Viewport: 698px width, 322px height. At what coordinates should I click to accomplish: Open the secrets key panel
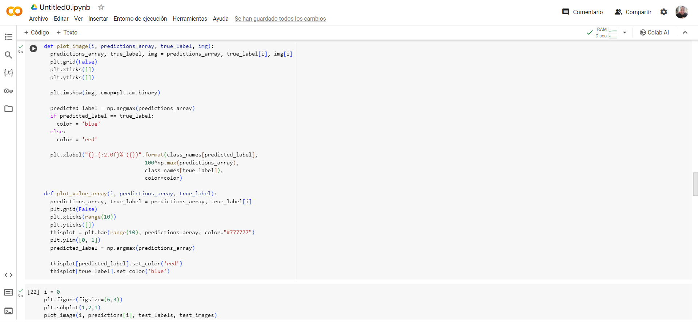pyautogui.click(x=8, y=91)
